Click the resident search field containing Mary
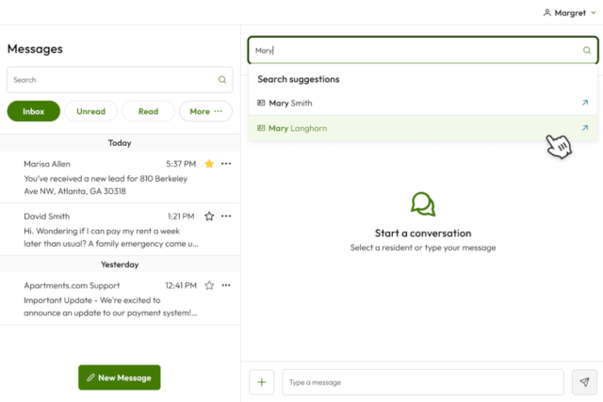The image size is (603, 402). (423, 50)
